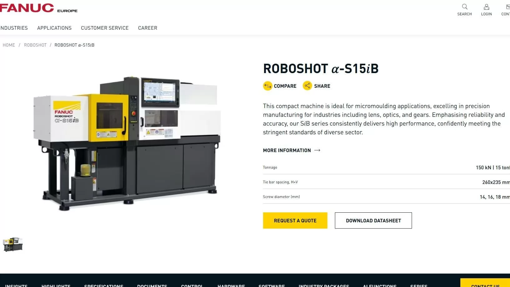Switch to the Control tab
Image resolution: width=510 pixels, height=287 pixels.
point(192,285)
